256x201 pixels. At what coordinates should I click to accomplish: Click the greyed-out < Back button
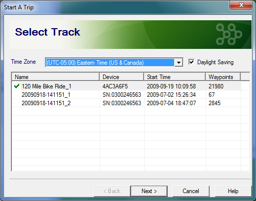[112, 191]
